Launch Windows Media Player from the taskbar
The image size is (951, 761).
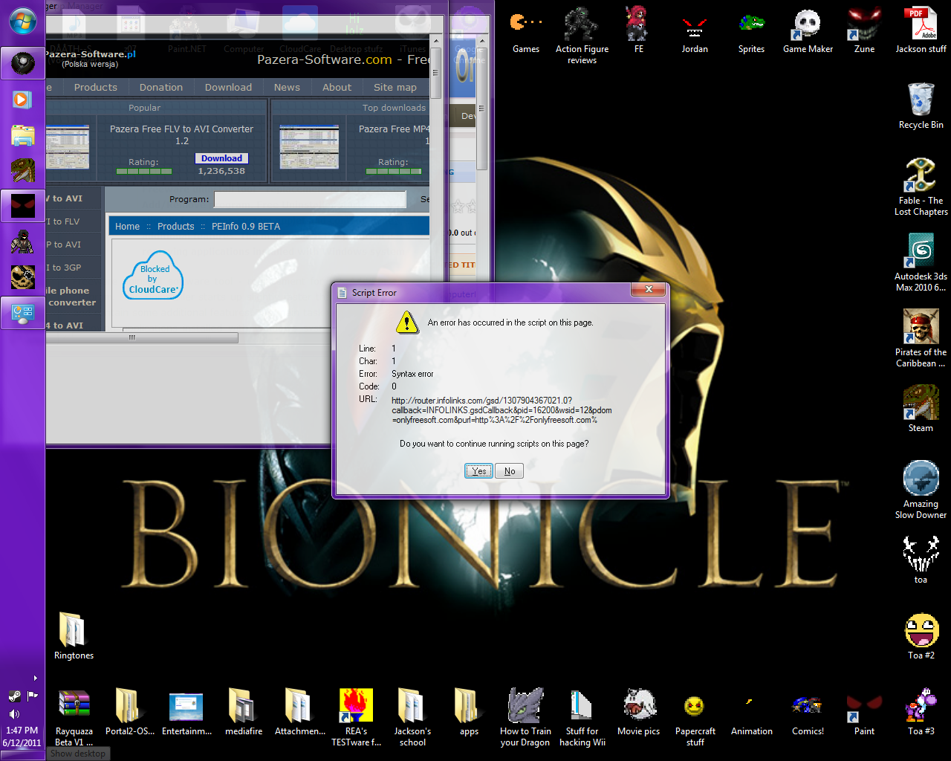pos(22,99)
